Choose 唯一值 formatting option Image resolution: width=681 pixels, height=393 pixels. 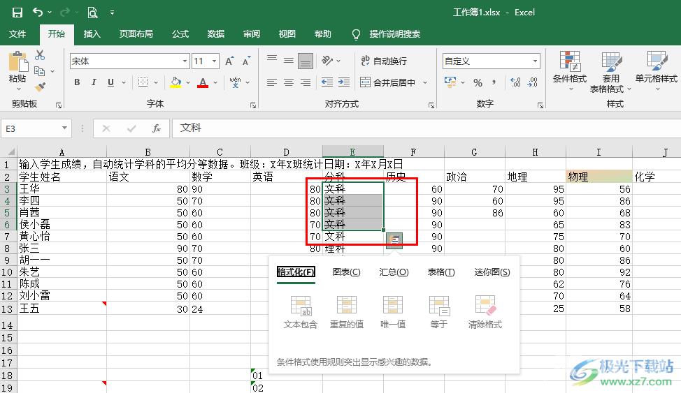pos(393,312)
